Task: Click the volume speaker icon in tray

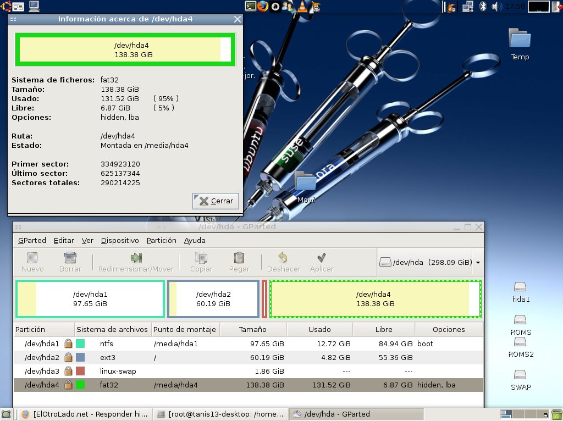Action: [x=497, y=7]
